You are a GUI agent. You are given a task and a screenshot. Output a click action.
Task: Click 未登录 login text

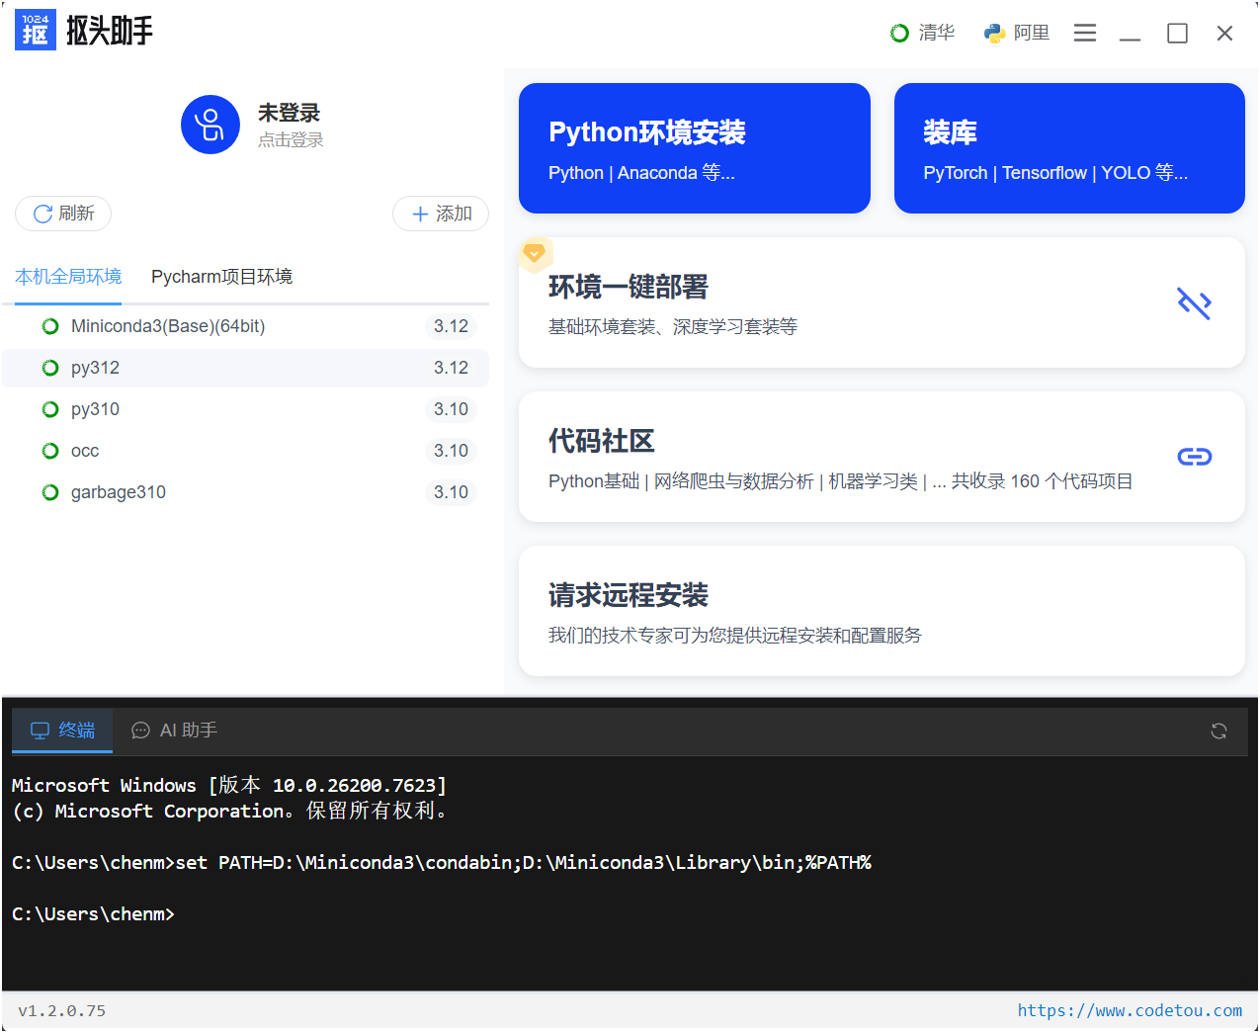click(x=290, y=113)
